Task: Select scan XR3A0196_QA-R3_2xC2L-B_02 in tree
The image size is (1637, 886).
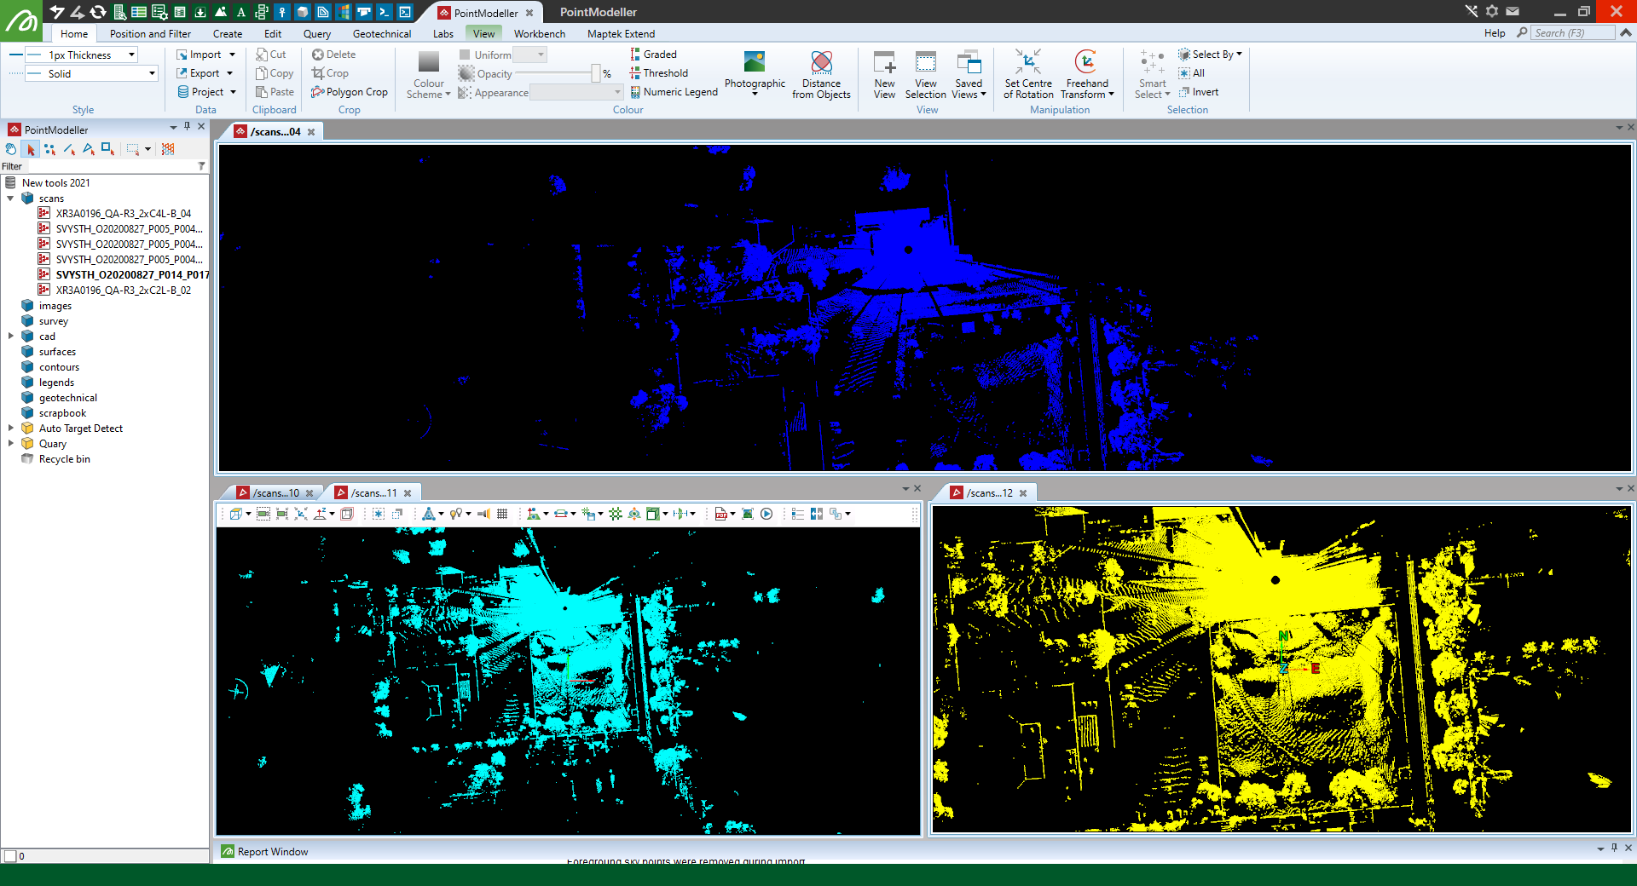Action: tap(123, 291)
